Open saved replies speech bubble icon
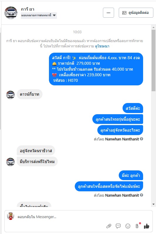 point(118,226)
